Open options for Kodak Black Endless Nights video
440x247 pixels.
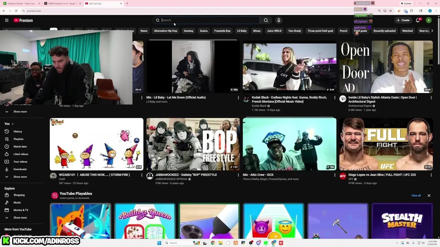335,98
